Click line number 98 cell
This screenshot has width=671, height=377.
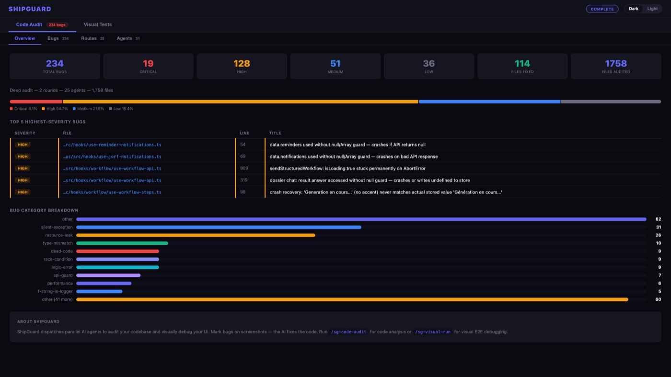click(250, 192)
